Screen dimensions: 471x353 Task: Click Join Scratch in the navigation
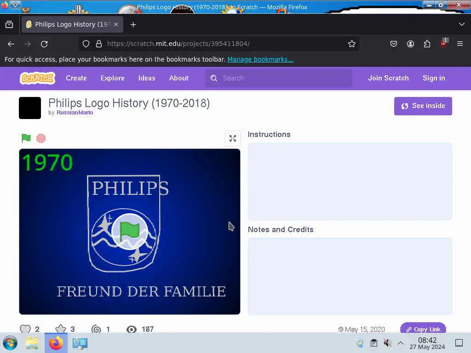388,78
